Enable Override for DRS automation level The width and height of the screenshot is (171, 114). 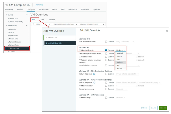(x=106, y=42)
